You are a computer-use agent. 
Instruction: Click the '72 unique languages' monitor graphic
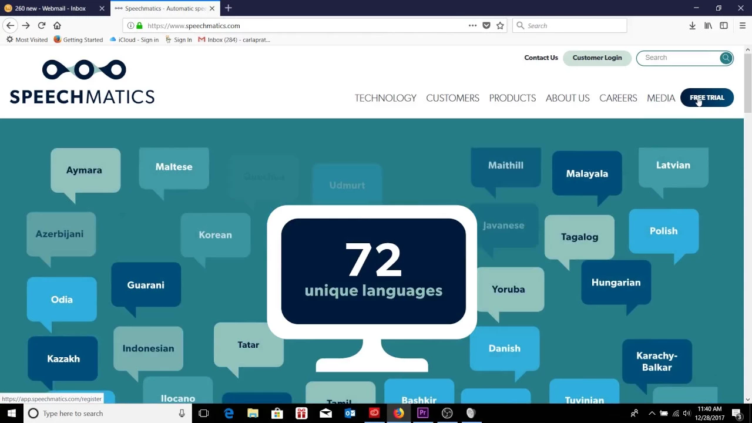(372, 288)
